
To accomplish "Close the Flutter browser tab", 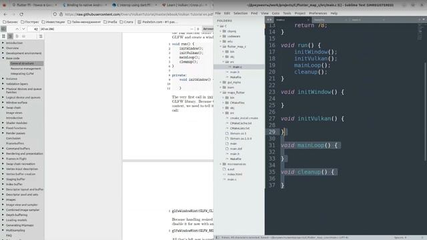I will tap(56, 5).
